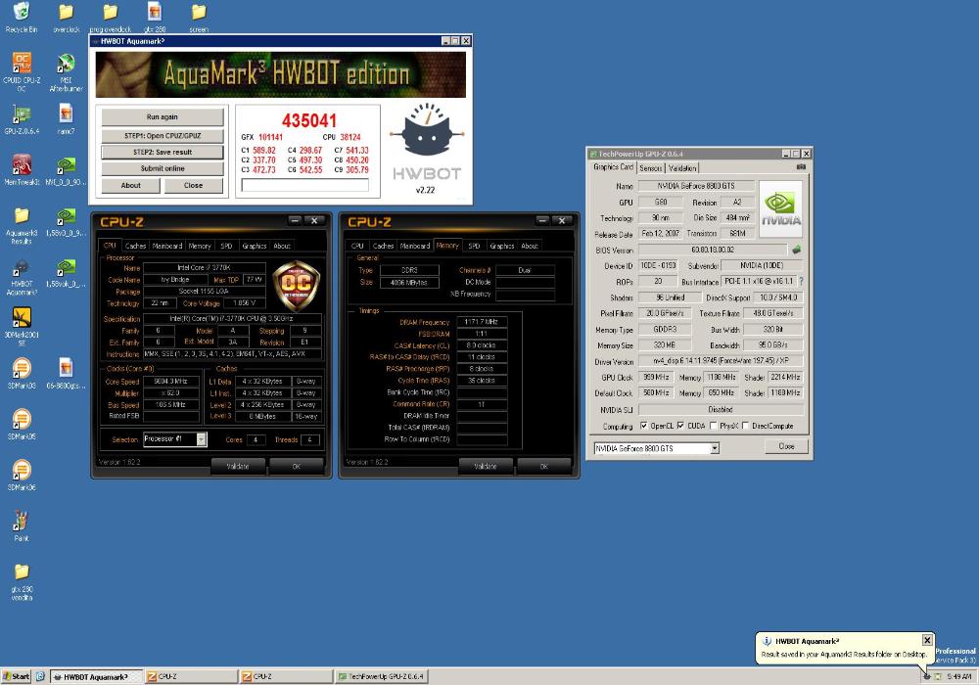Open SPD tab in right CPU-Z window

[x=474, y=246]
